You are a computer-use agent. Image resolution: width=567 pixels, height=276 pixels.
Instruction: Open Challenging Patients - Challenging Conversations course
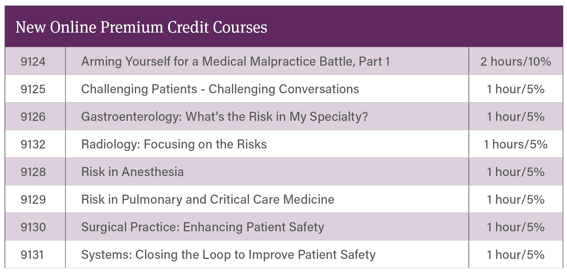pyautogui.click(x=220, y=89)
